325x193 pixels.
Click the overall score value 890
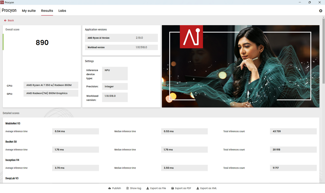42,42
